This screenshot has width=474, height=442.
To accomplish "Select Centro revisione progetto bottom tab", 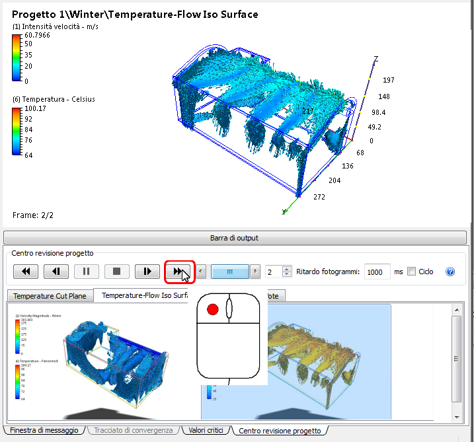I will pos(280,431).
